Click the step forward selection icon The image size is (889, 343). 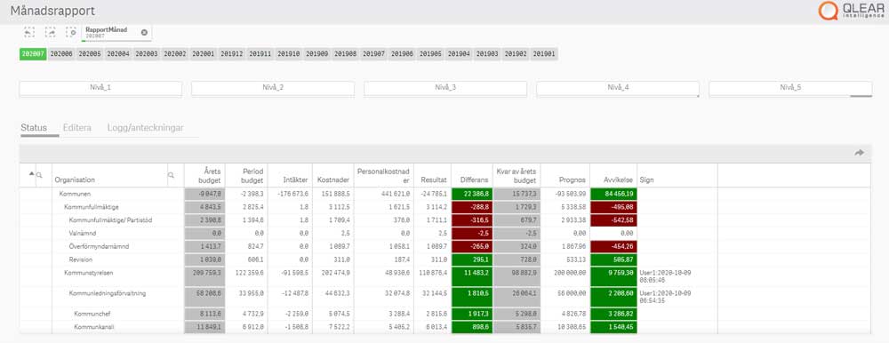coord(51,32)
